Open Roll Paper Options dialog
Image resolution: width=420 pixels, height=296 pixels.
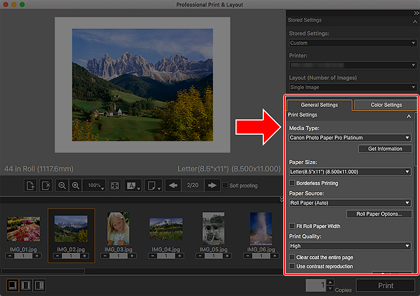tap(379, 214)
